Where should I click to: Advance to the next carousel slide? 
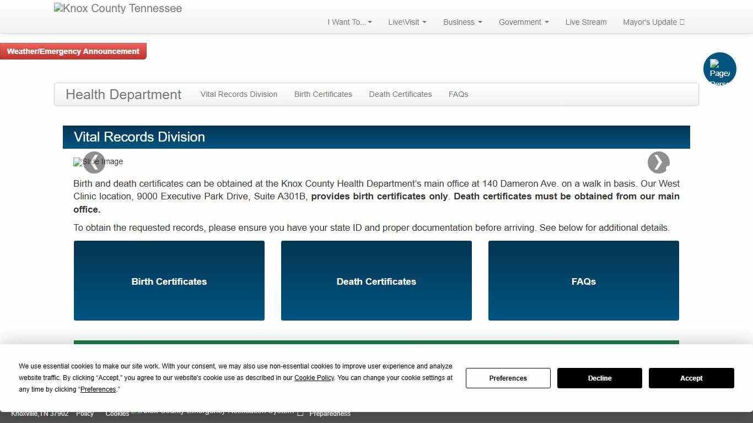tap(658, 162)
